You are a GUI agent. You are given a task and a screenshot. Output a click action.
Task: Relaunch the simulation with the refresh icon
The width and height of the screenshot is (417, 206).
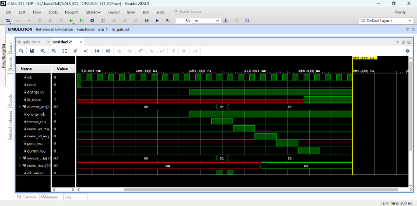click(x=247, y=21)
